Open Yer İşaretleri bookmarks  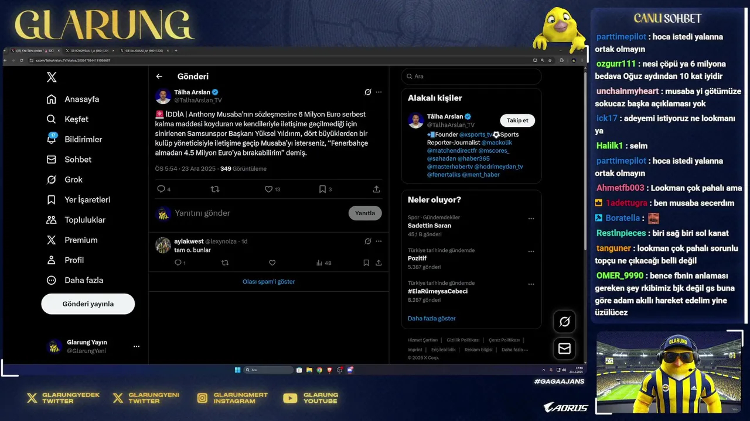79,199
